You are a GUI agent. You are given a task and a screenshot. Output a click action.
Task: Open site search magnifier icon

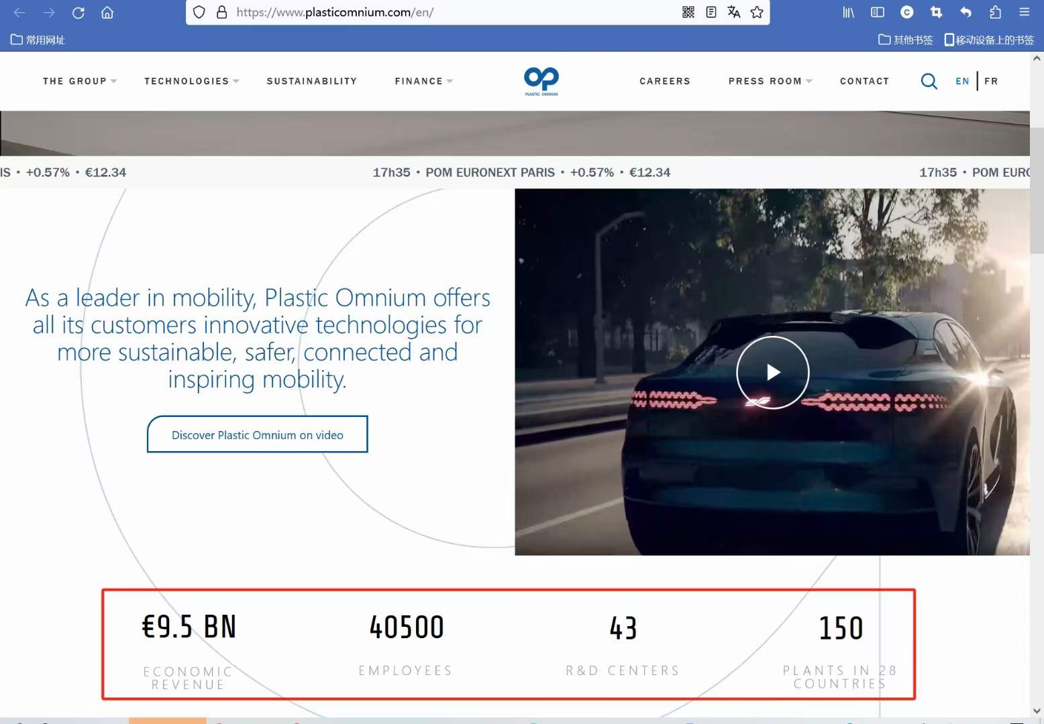point(929,81)
